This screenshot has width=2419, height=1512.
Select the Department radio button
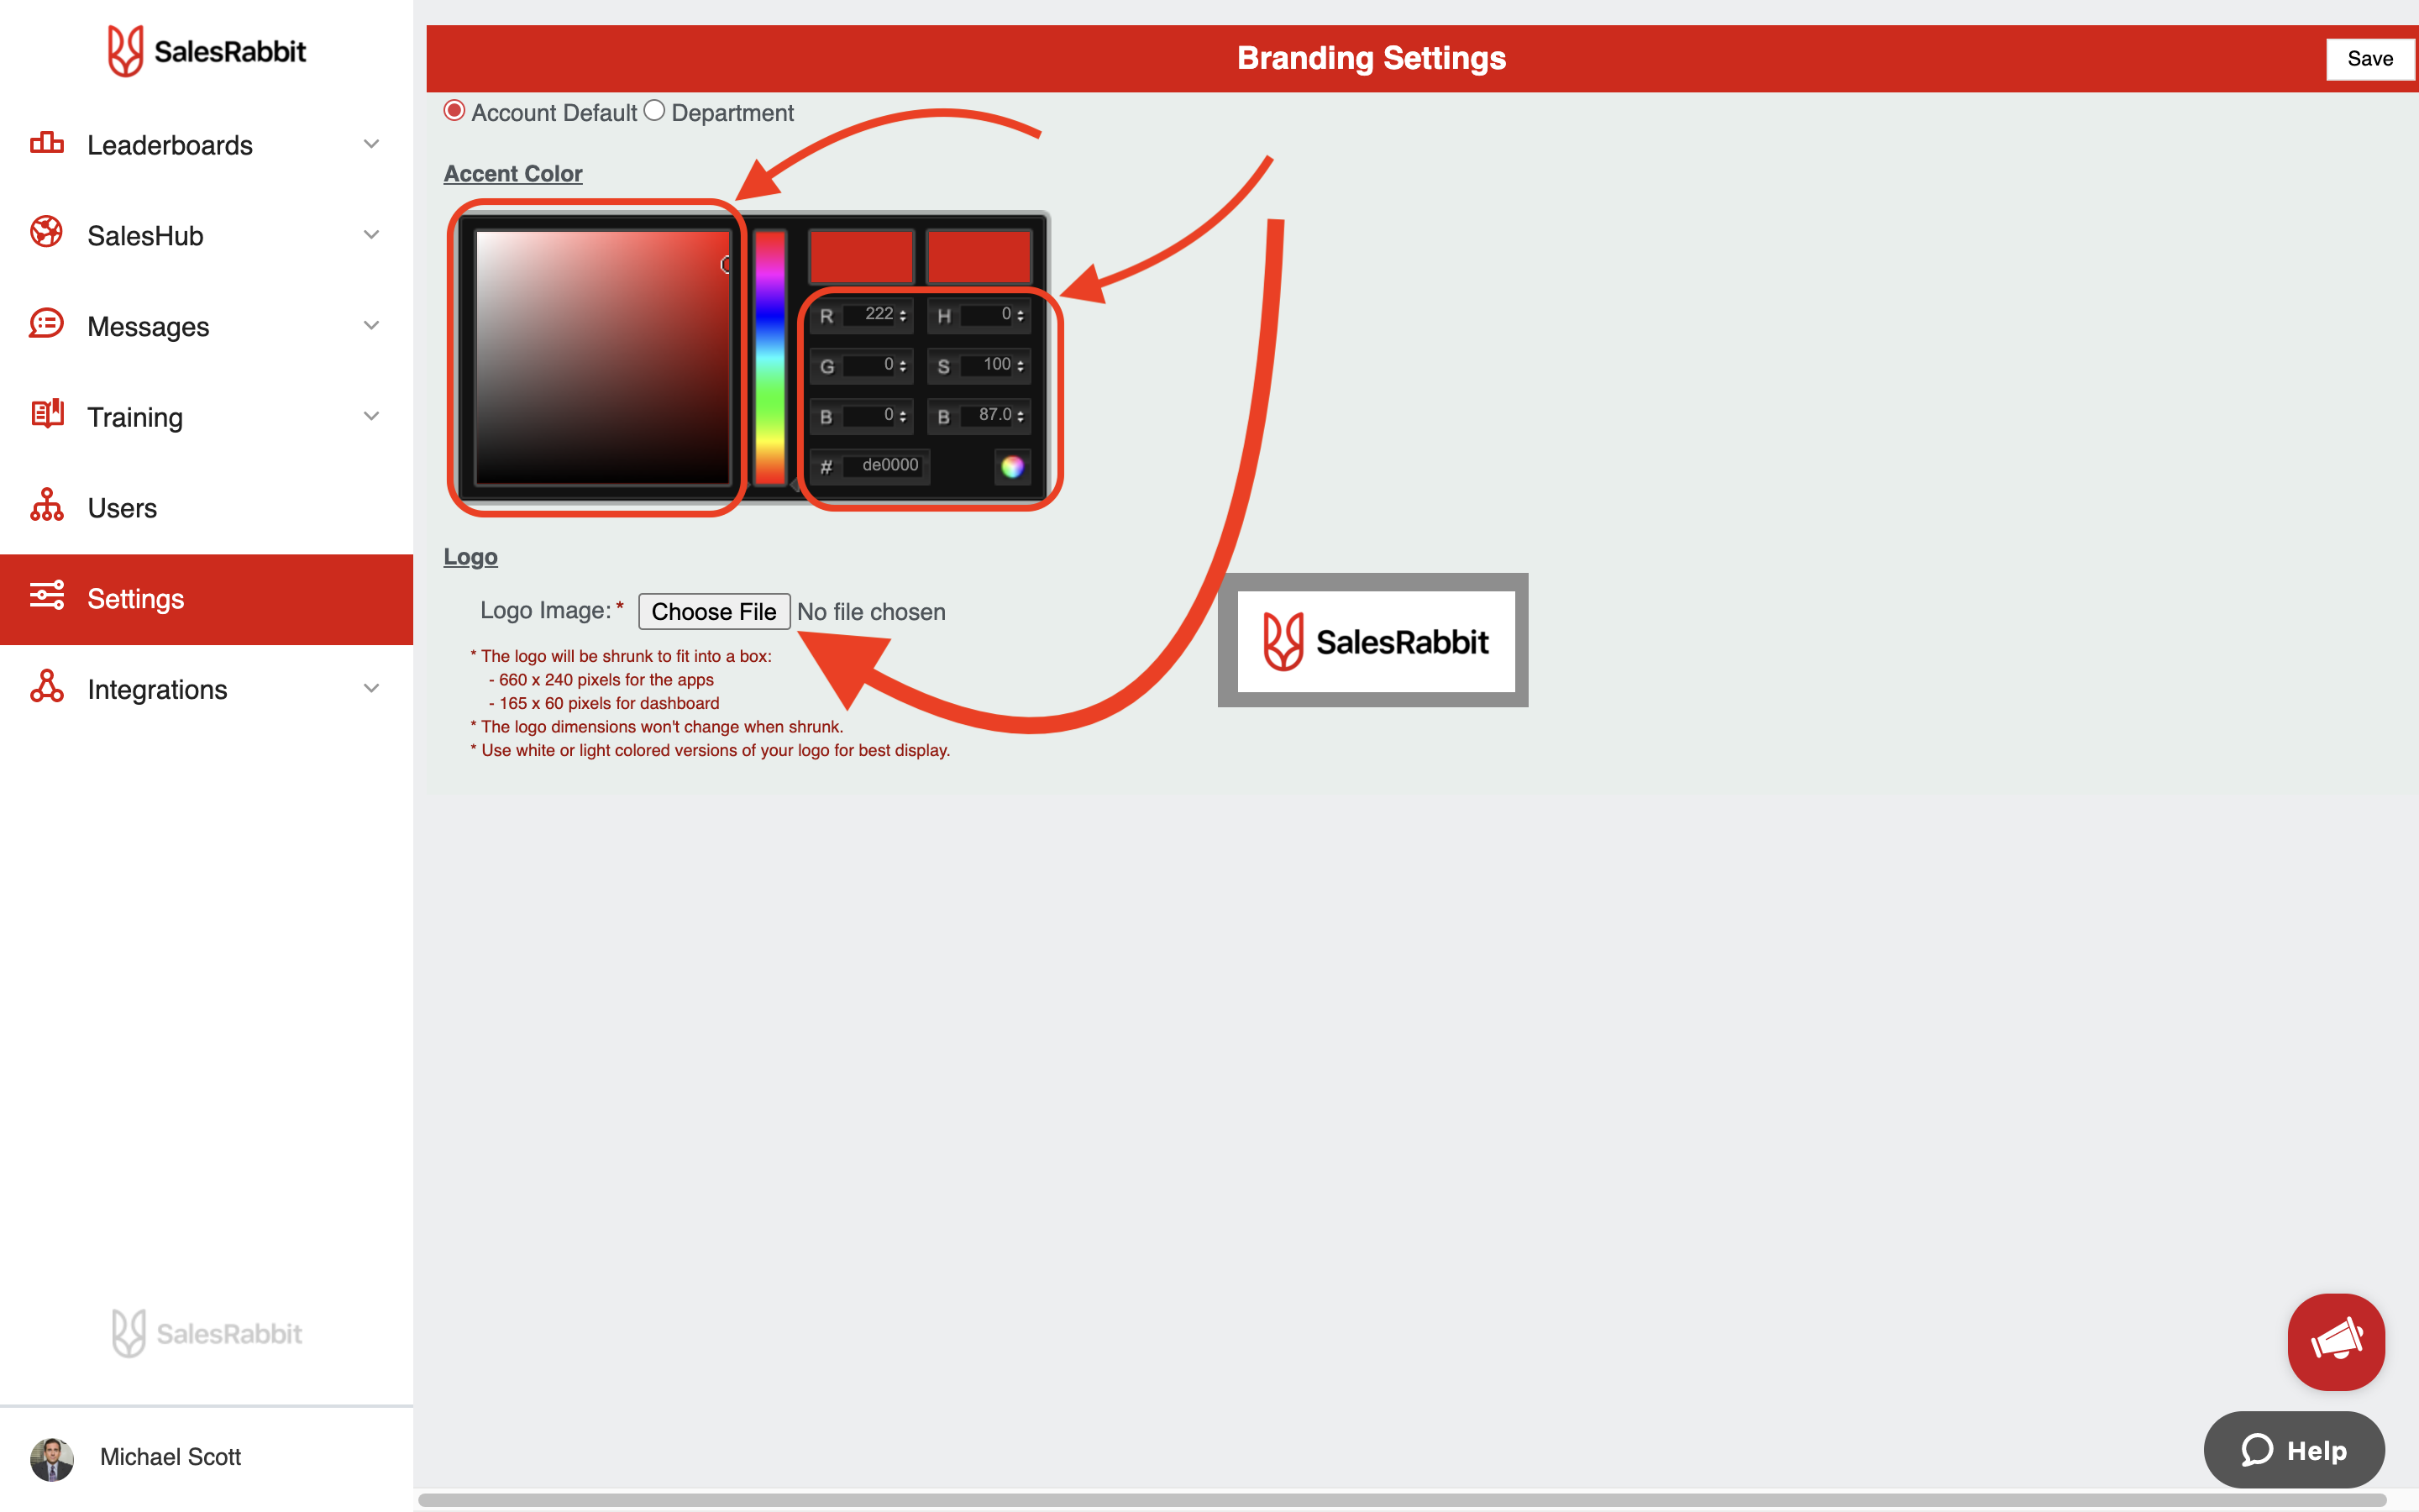click(653, 111)
